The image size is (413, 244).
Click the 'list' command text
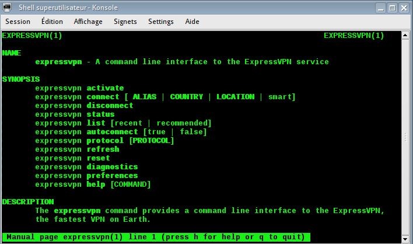tap(96, 123)
